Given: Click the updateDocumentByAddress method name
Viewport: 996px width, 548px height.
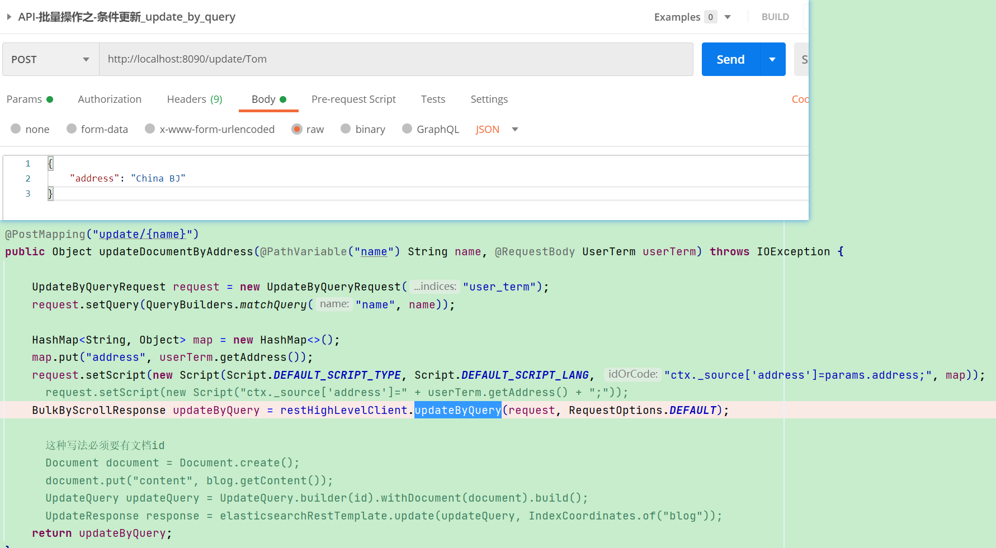Looking at the screenshot, I should click(x=176, y=251).
